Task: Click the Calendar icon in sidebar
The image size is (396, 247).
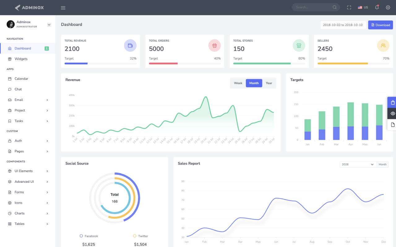Action: click(10, 79)
